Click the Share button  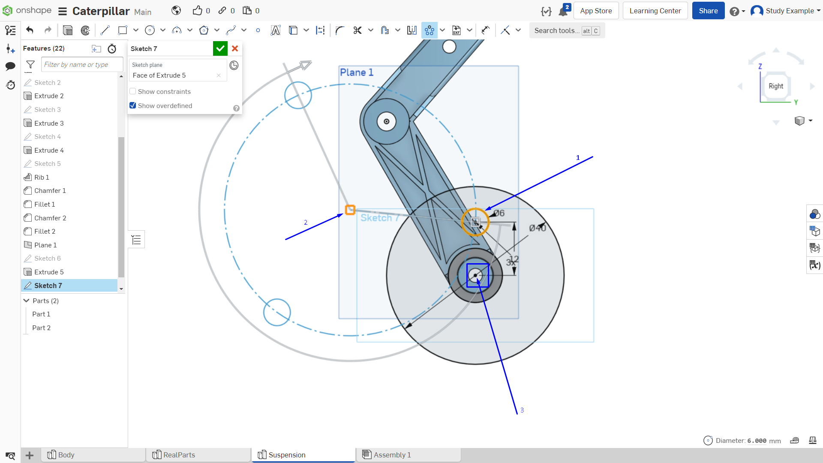point(708,11)
